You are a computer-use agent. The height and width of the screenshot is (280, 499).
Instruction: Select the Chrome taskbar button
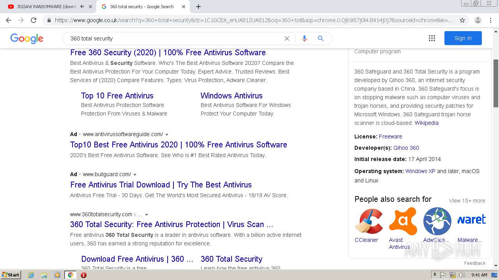coord(70,275)
